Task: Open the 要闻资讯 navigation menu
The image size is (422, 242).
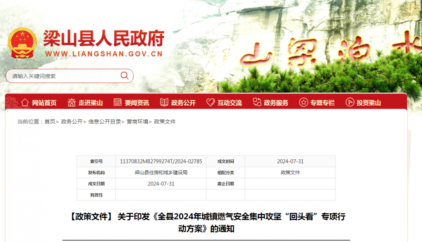Action: point(137,103)
